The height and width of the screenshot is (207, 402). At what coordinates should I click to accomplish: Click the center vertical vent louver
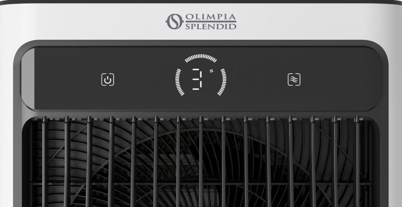pos(201,161)
